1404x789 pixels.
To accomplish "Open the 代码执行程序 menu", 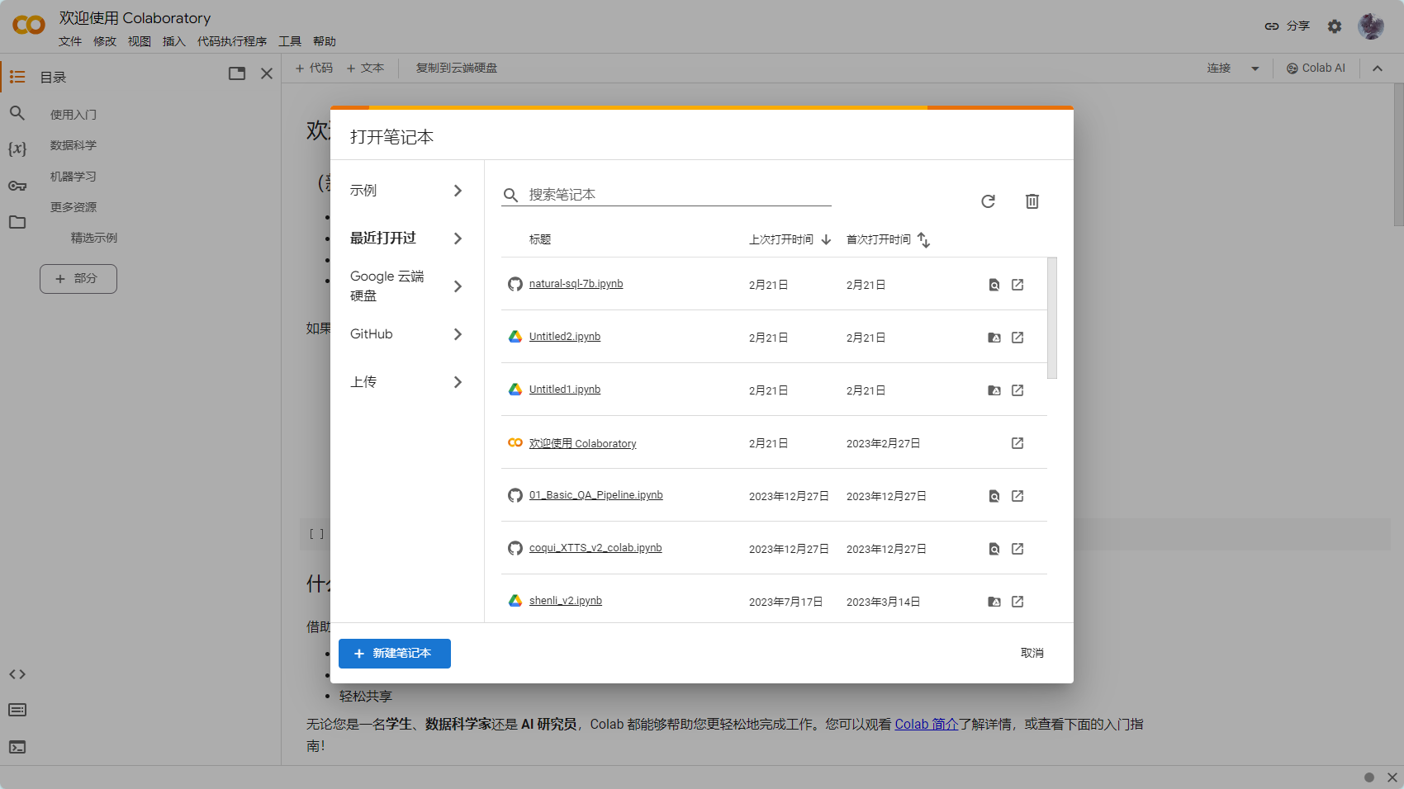I will click(232, 41).
